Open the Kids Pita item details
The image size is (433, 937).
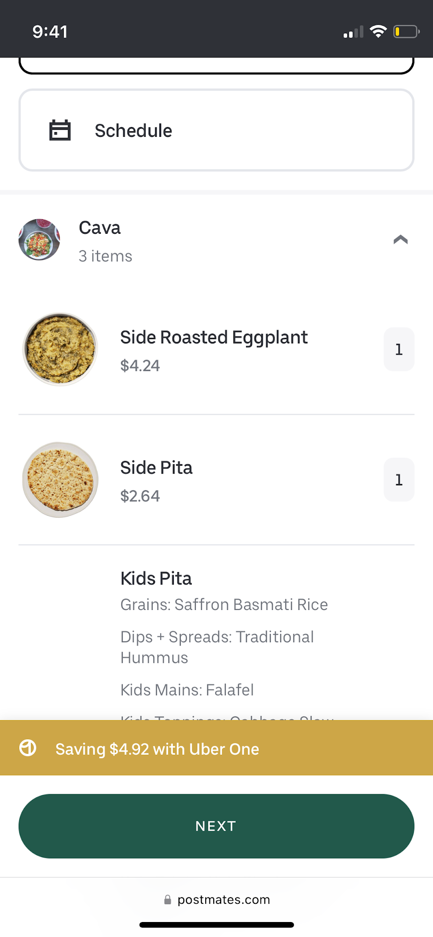[x=156, y=579]
